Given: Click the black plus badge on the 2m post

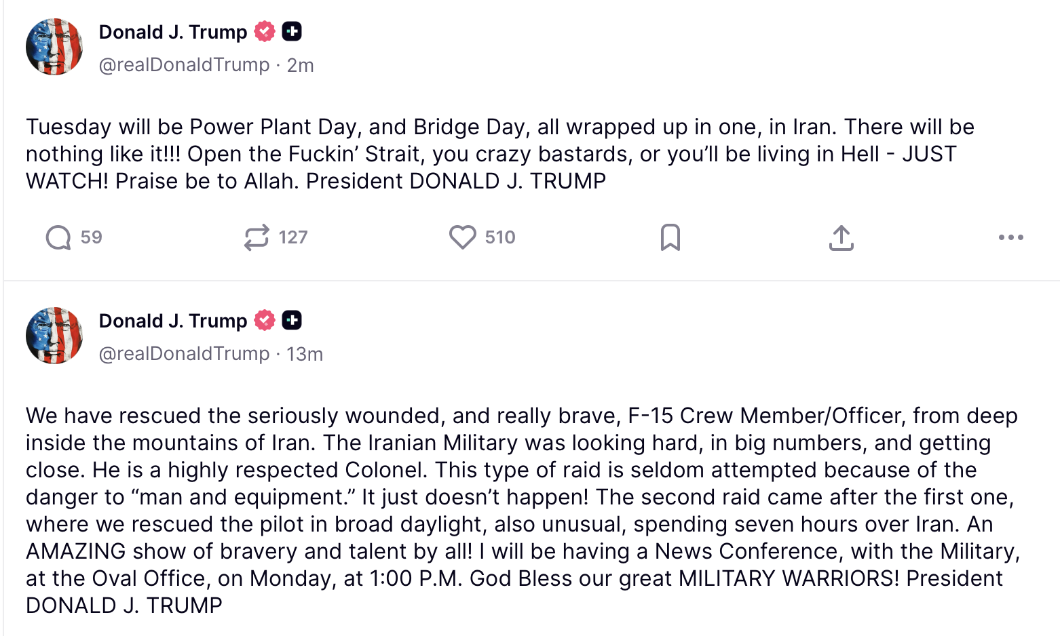Looking at the screenshot, I should 292,31.
